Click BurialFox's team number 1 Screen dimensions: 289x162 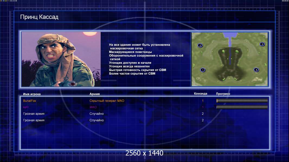point(203,101)
